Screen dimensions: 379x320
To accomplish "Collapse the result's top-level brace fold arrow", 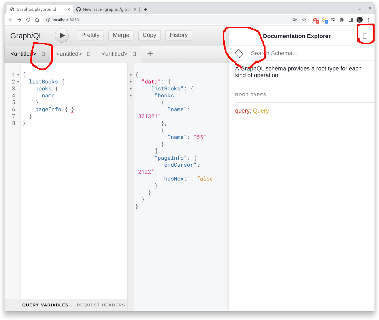I will click(131, 75).
